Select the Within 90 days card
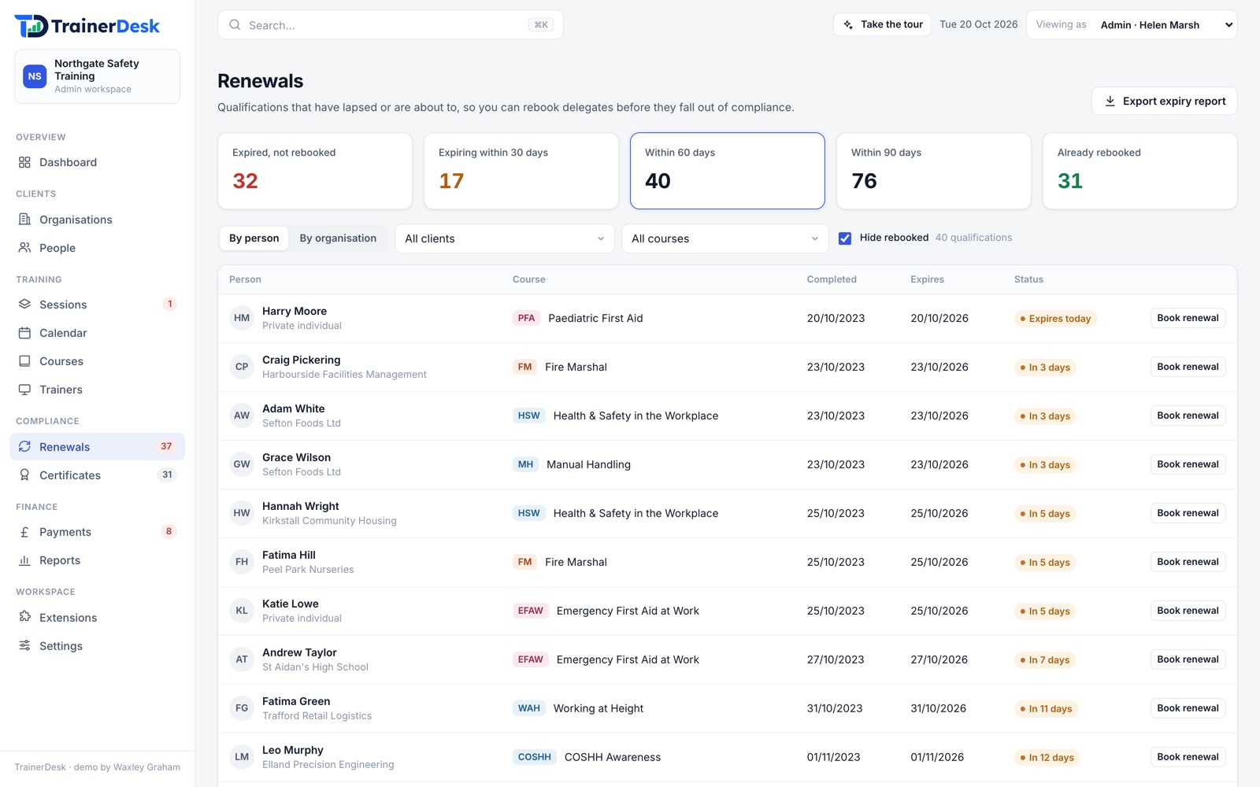This screenshot has width=1260, height=787. pyautogui.click(x=934, y=171)
